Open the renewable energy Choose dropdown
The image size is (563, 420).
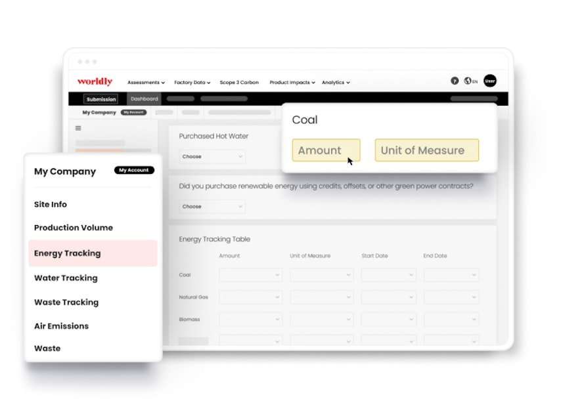pos(212,206)
